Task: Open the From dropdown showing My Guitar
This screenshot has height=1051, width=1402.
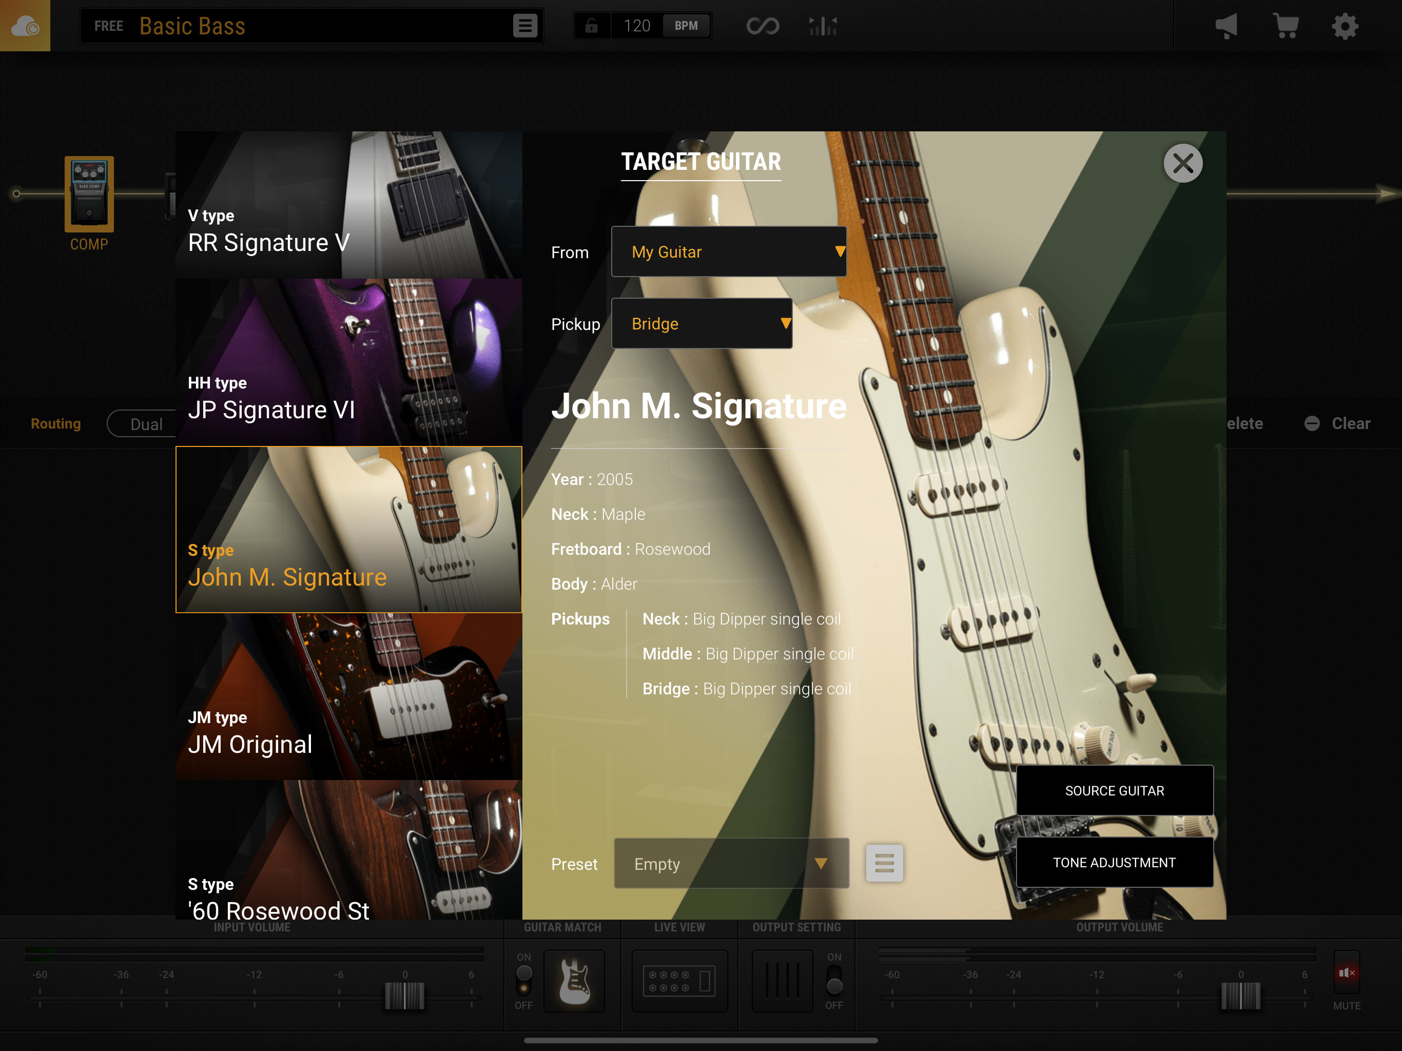Action: click(728, 251)
